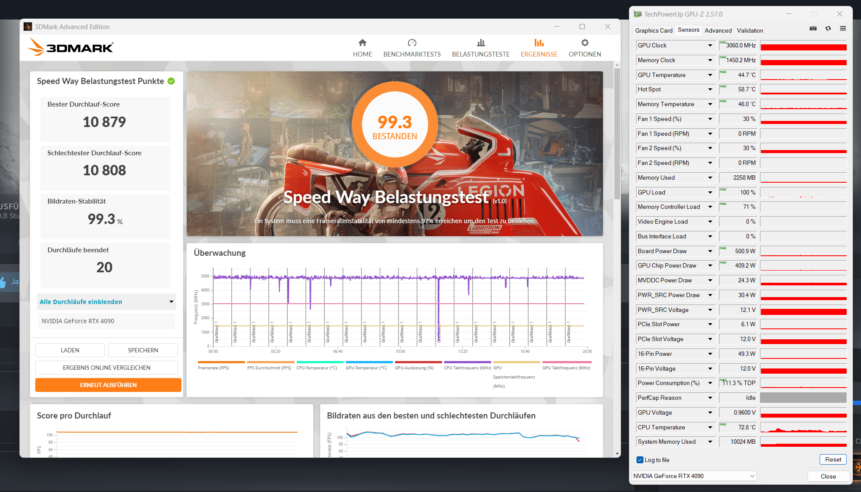Image resolution: width=861 pixels, height=492 pixels.
Task: Click the Framerate (FPS) legend color bar
Action: 221,362
